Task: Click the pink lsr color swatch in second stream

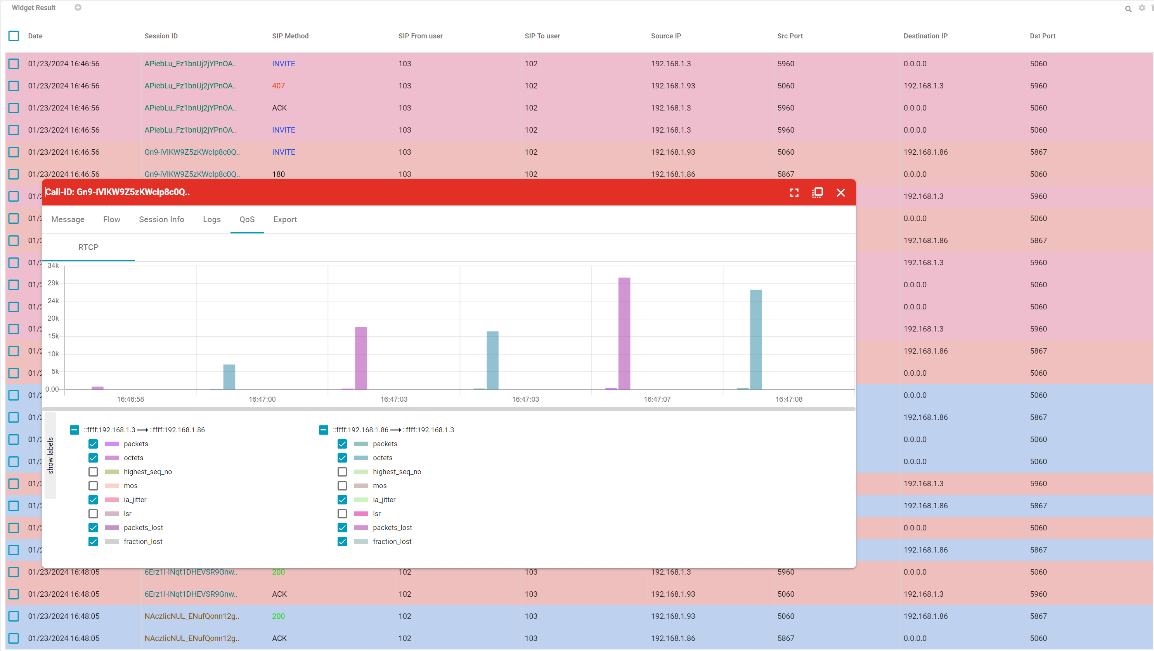Action: (361, 513)
